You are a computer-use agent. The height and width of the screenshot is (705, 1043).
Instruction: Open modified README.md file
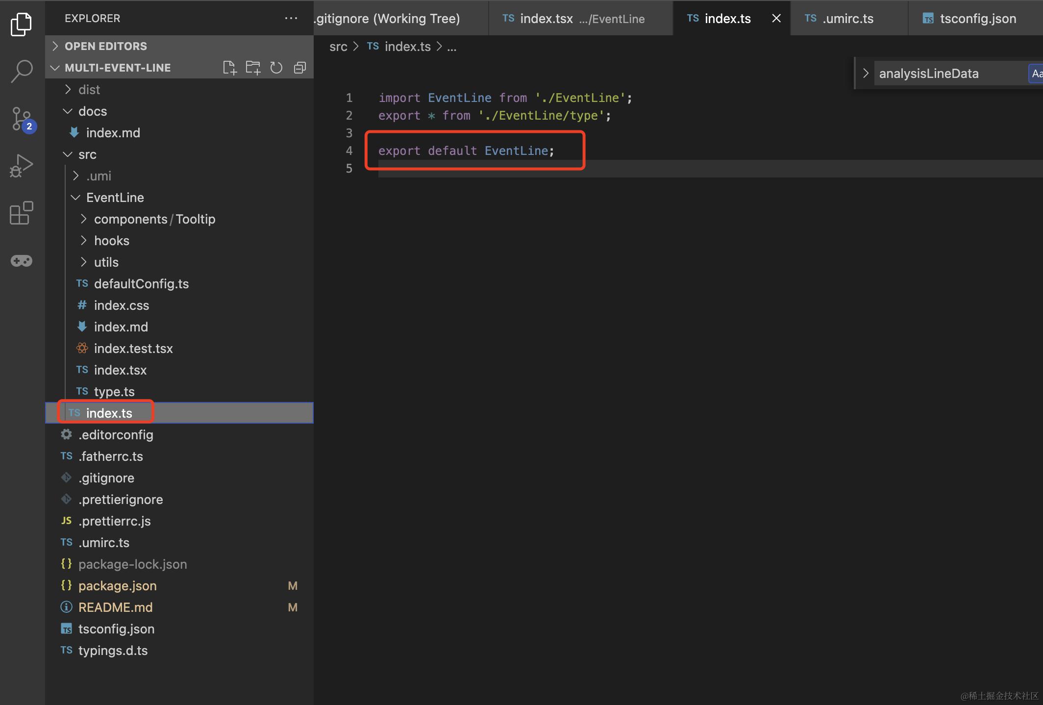pos(179,607)
